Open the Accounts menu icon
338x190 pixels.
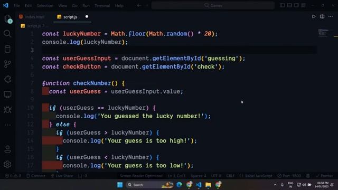click(x=7, y=149)
